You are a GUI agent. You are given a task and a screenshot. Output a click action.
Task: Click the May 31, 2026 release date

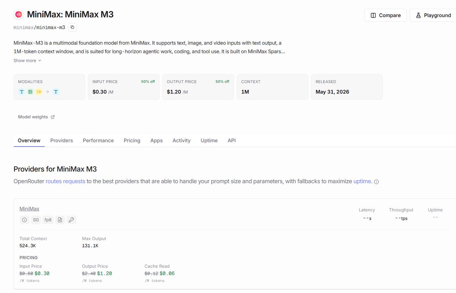tap(332, 92)
